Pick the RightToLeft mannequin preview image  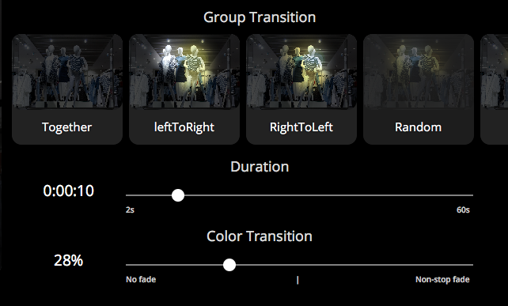[301, 72]
